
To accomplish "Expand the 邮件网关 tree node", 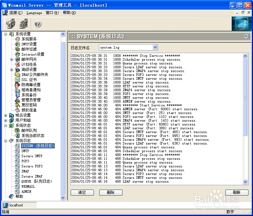I will [11, 59].
